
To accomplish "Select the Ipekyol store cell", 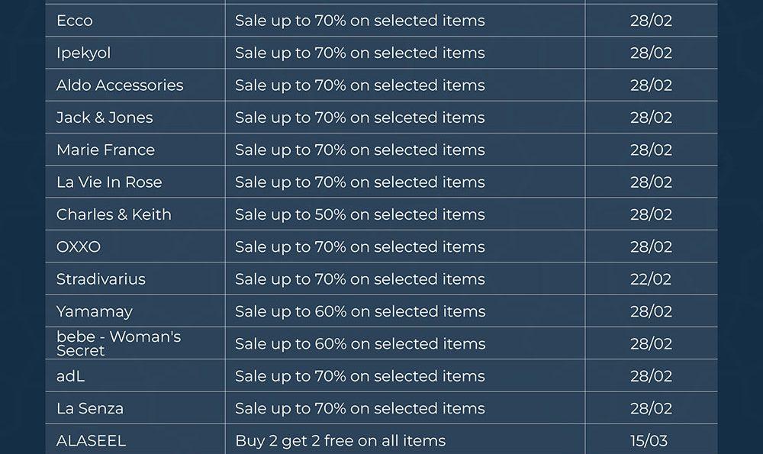I will pos(84,53).
